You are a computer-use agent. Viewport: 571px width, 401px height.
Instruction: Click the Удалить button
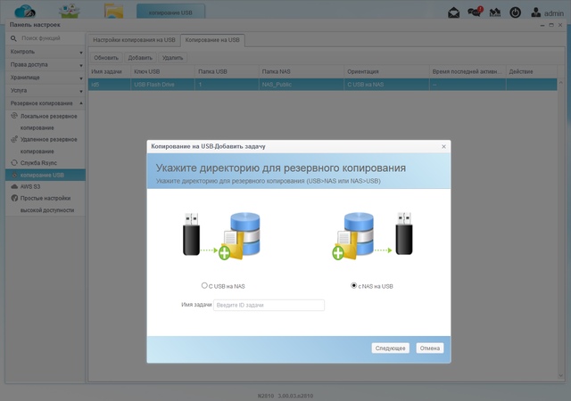pyautogui.click(x=172, y=58)
